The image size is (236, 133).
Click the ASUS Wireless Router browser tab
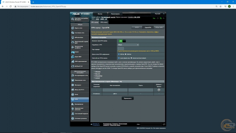(15, 2)
